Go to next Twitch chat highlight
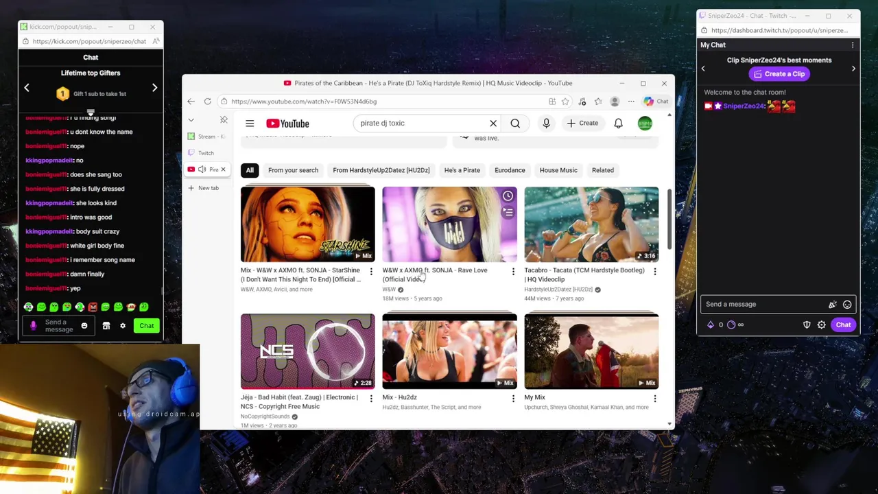878x494 pixels. [x=853, y=69]
